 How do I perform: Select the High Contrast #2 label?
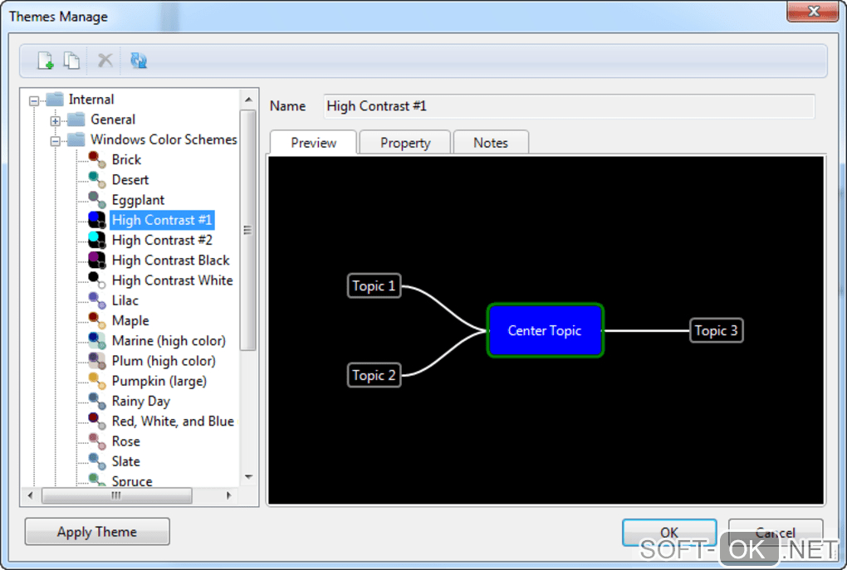click(162, 240)
